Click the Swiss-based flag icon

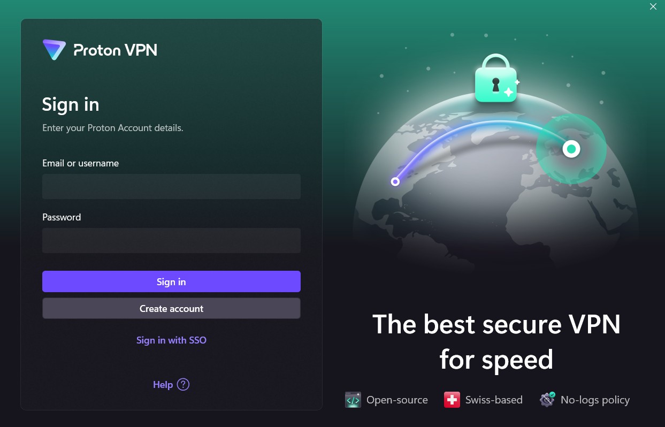(x=452, y=400)
